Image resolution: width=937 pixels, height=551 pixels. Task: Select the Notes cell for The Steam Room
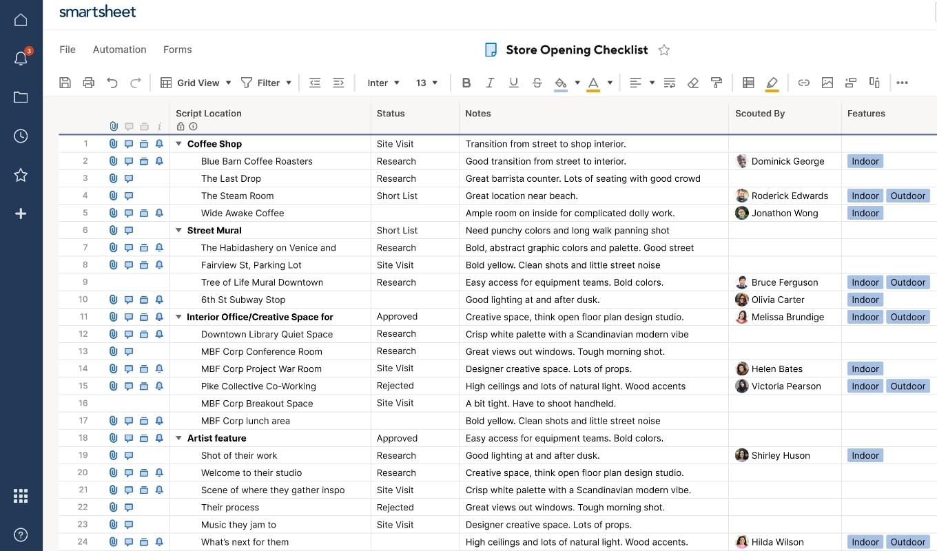(593, 196)
